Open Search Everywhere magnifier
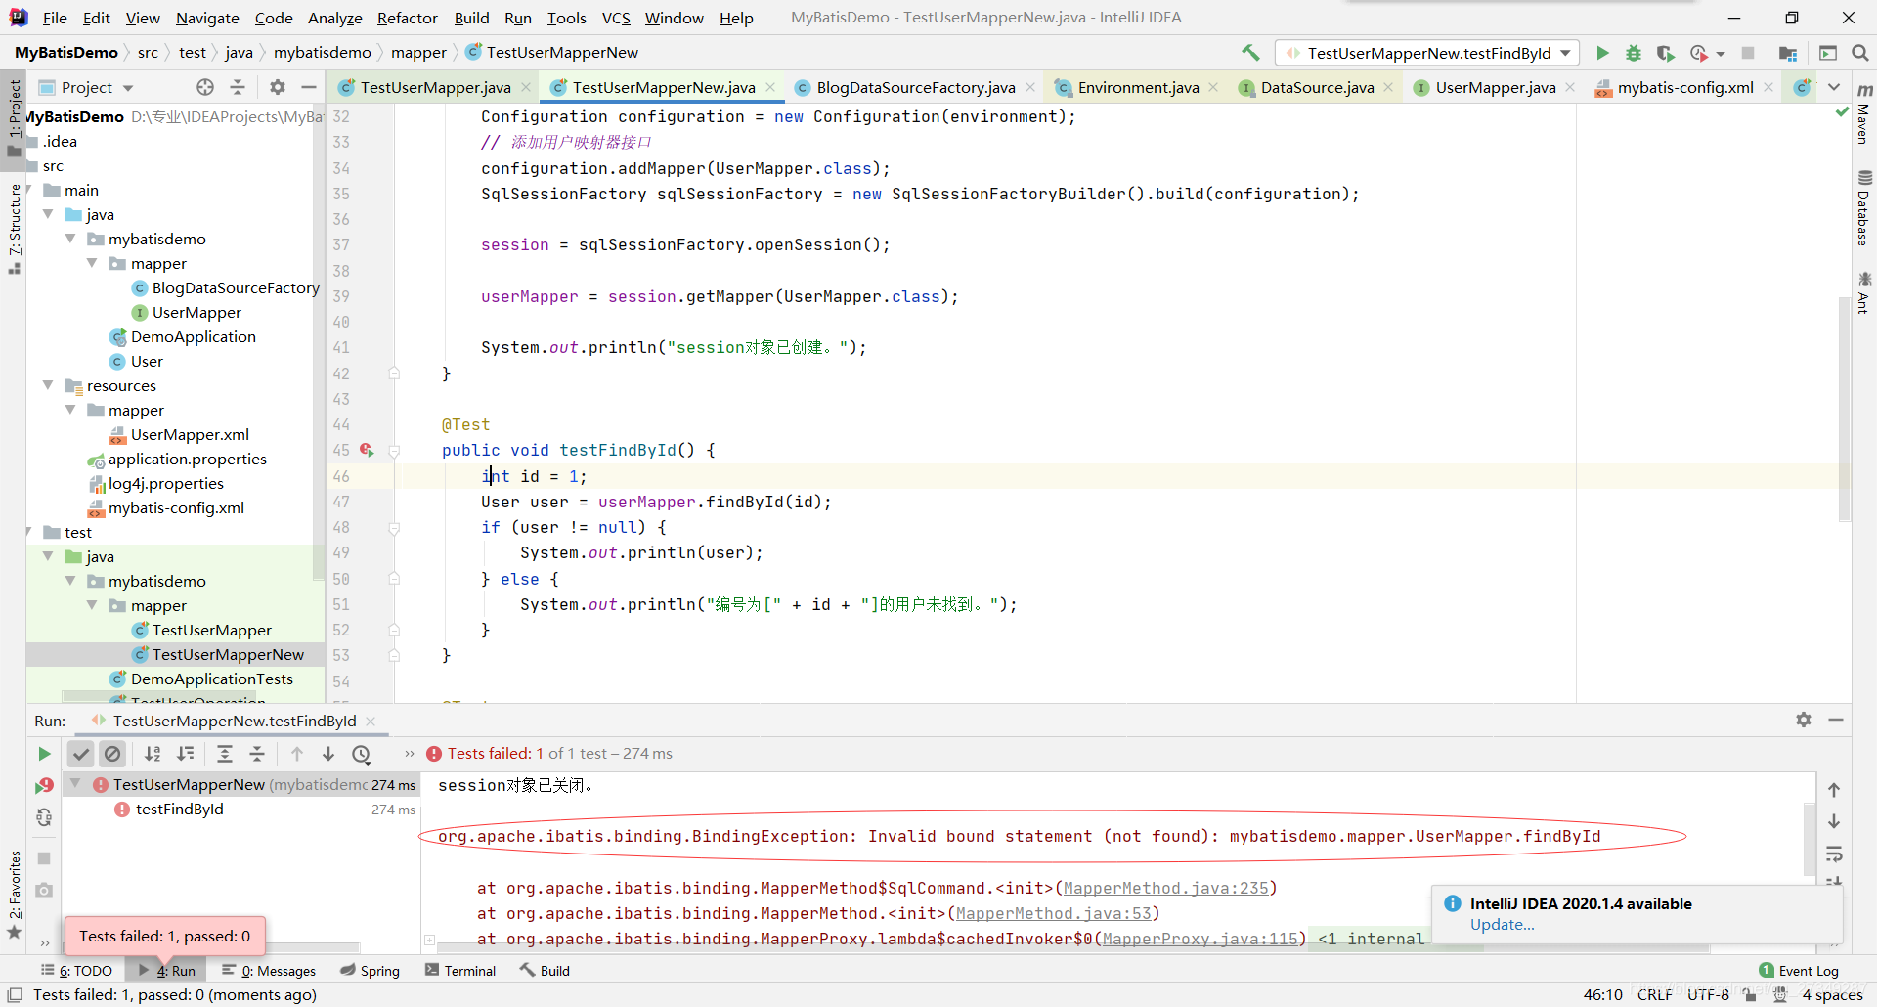 (x=1859, y=53)
